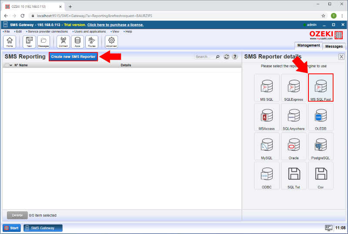Click the Routes signpost icon
This screenshot has width=348, height=234.
(x=92, y=42)
